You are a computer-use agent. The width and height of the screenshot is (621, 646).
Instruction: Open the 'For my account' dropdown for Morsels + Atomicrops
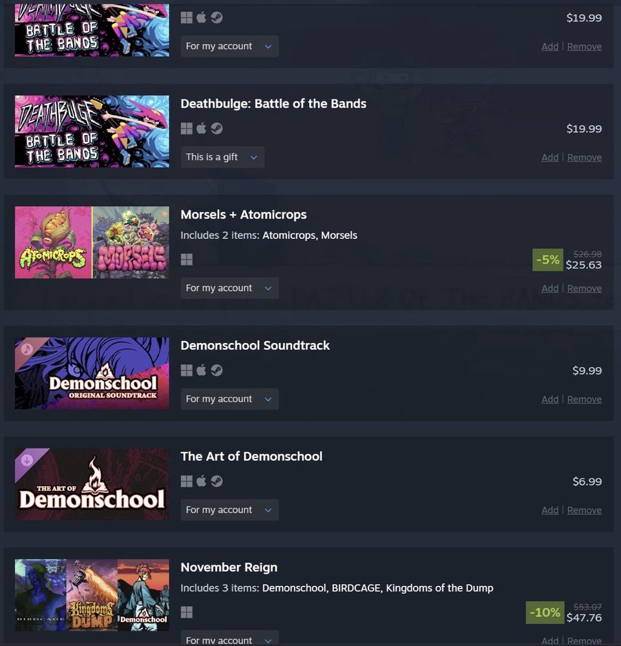click(229, 288)
